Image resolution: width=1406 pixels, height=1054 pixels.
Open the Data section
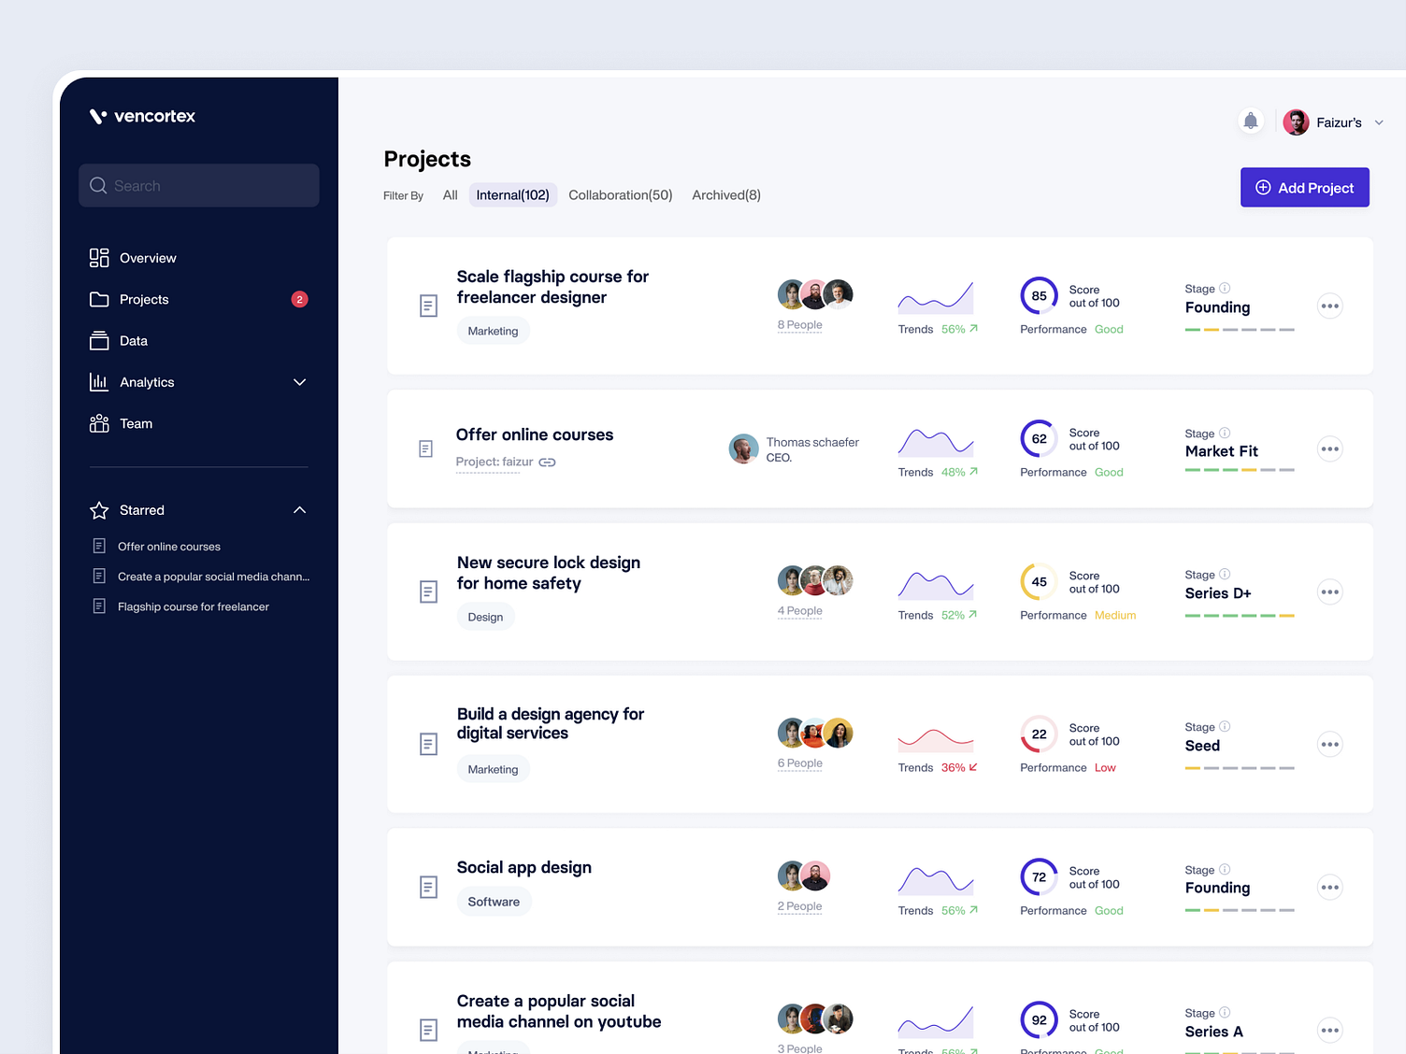[x=134, y=341]
